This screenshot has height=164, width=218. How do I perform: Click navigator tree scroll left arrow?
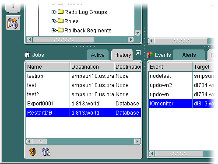click(x=30, y=39)
